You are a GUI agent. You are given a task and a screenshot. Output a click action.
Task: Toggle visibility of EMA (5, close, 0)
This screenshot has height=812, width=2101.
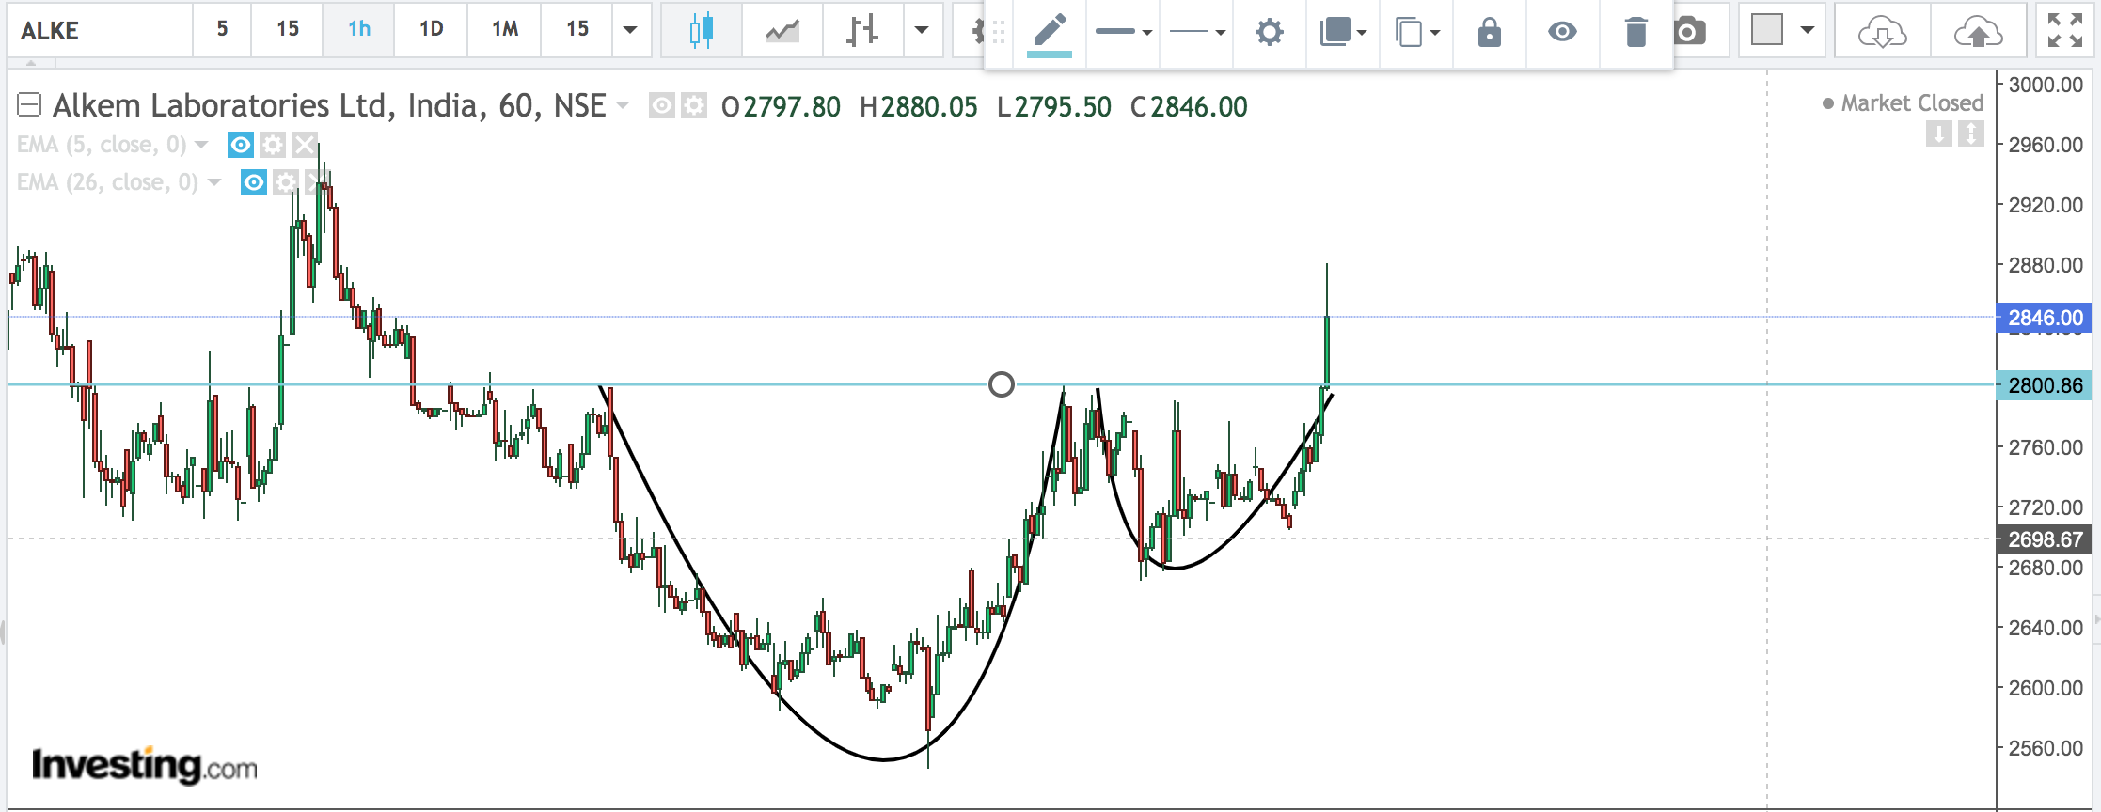[241, 145]
